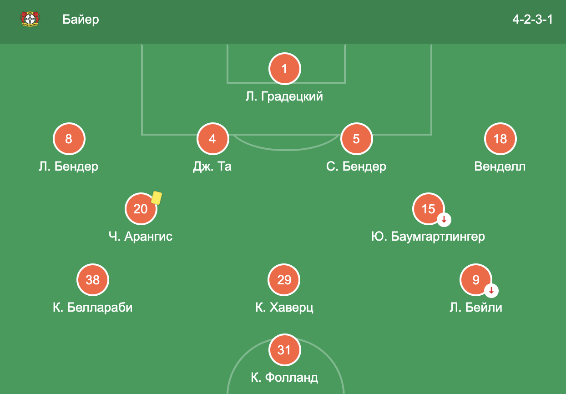Click player number 8 circle
Screen dimensions: 566x394
(x=69, y=139)
